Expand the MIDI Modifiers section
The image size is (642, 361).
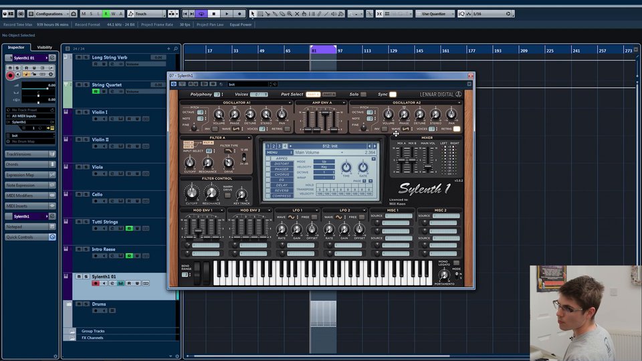(x=30, y=195)
